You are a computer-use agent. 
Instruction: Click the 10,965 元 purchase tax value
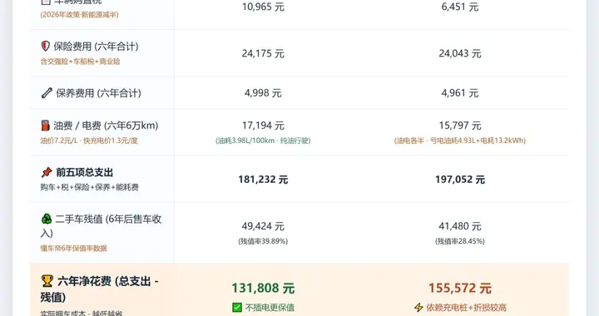(x=263, y=7)
